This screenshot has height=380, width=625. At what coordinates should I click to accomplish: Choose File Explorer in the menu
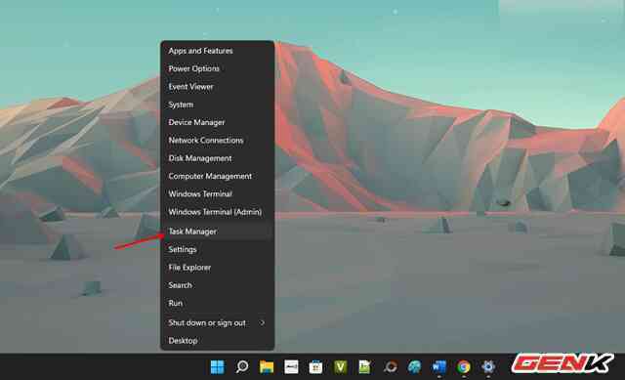coord(217,268)
